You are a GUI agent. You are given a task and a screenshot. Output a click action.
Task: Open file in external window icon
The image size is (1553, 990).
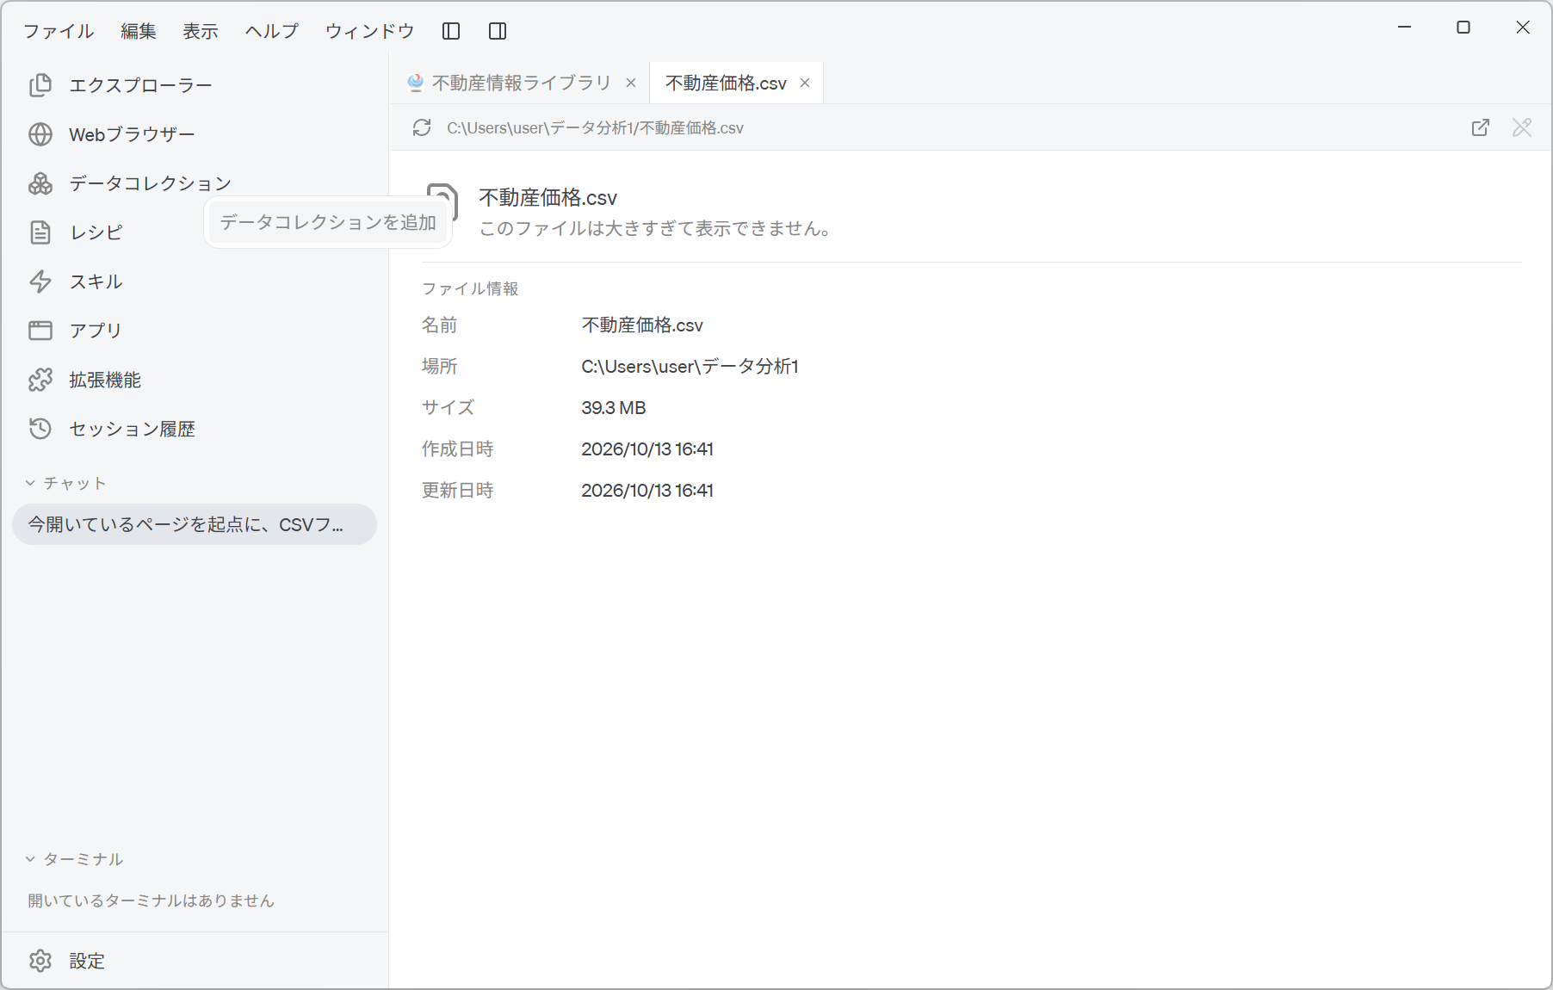coord(1481,127)
